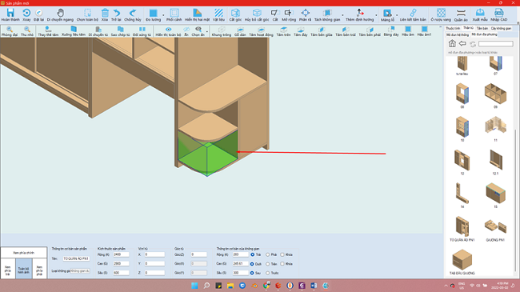Open the Vật liệu material tool
Image resolution: width=520 pixels, height=292 pixels.
(x=218, y=14)
